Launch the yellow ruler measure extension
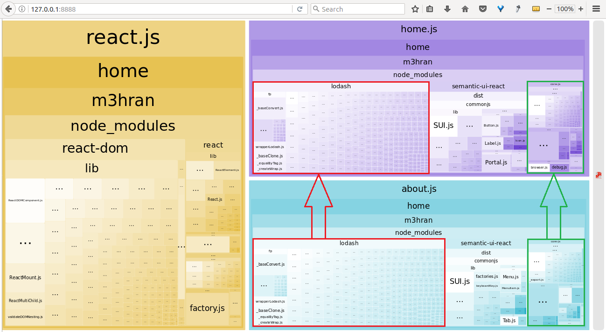 [x=536, y=9]
